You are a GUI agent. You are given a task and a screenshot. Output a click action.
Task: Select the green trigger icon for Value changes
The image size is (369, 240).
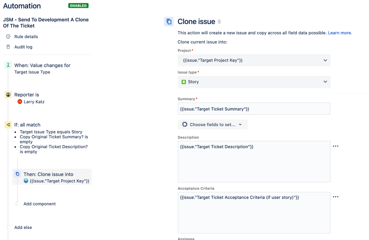[8, 65]
